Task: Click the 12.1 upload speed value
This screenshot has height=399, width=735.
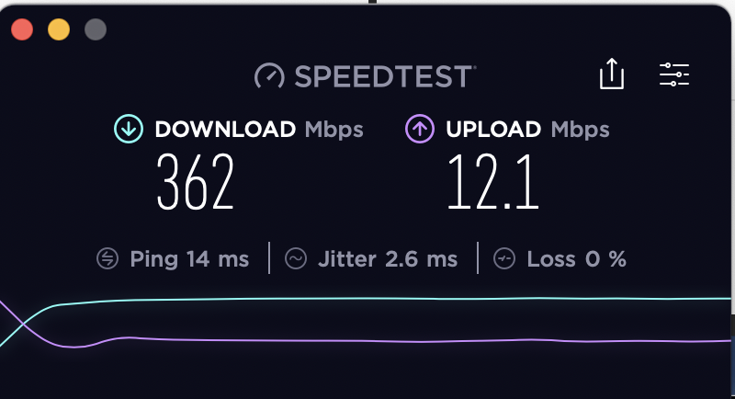Action: click(x=493, y=182)
